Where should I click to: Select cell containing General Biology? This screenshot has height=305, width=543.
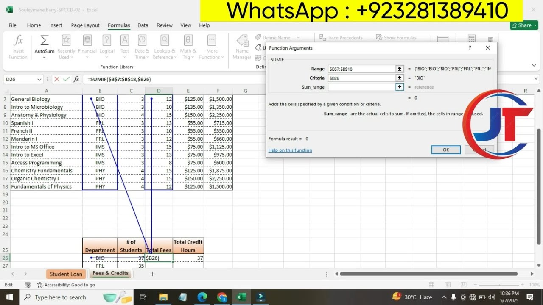(46, 99)
